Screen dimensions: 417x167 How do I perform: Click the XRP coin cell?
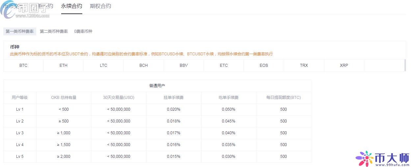[x=344, y=65]
